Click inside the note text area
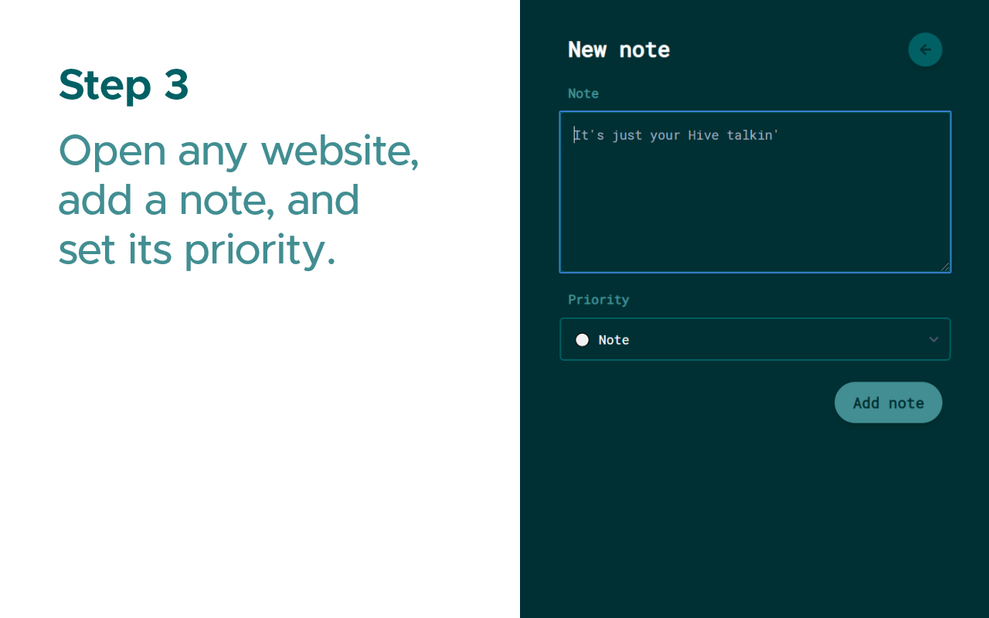989x618 pixels. [755, 192]
